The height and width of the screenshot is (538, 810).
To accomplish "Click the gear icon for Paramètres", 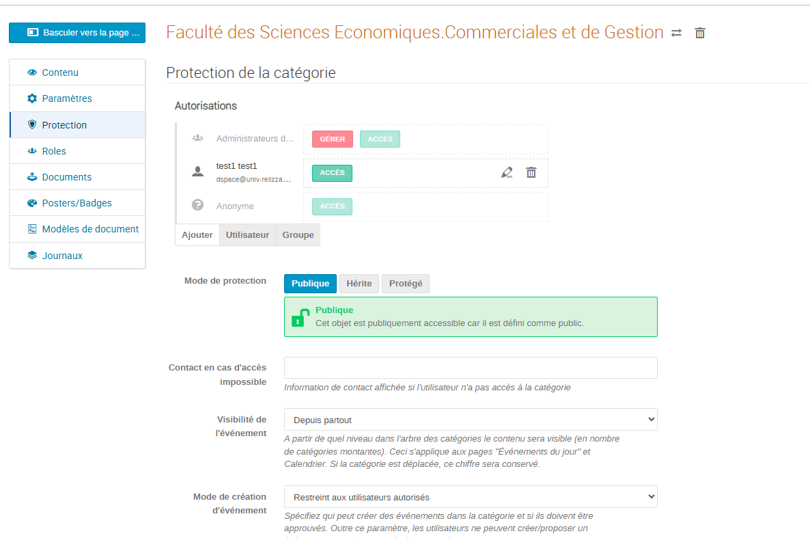I will (x=32, y=98).
